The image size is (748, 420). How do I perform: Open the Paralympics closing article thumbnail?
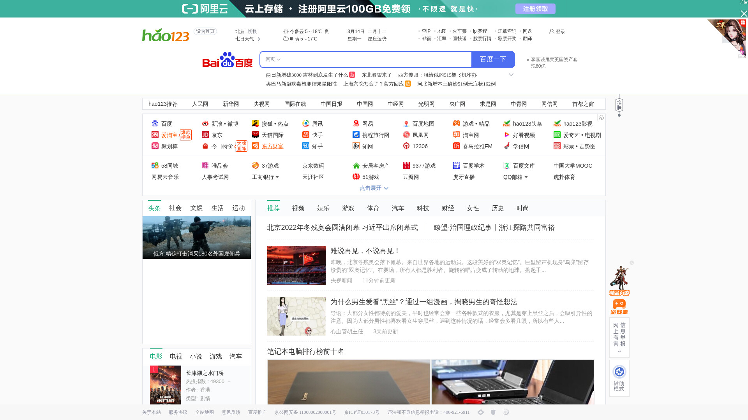(296, 265)
